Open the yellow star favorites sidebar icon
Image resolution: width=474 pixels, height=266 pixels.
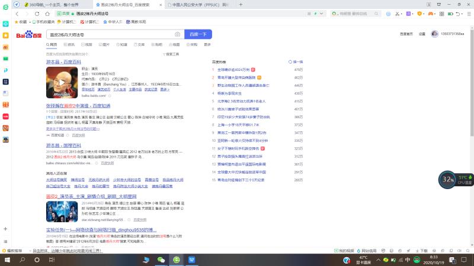tap(5, 35)
